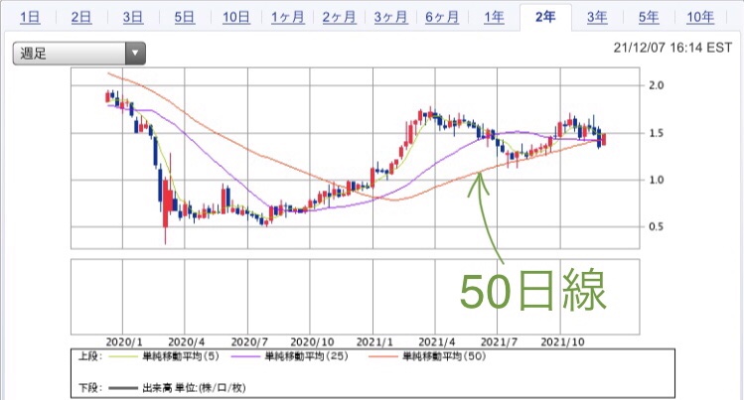
Task: Click the 21/12/07 16:14 EST timestamp
Action: click(x=672, y=48)
